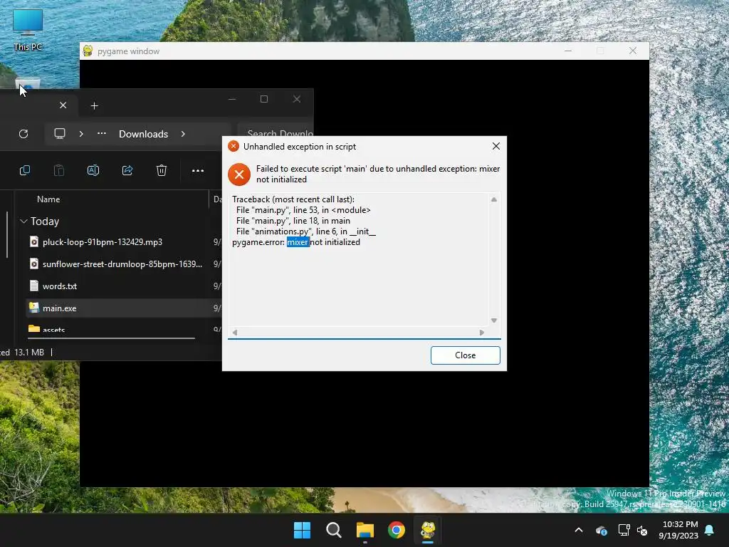Click the PC monitor icon in address bar
The height and width of the screenshot is (547, 729).
pos(60,134)
